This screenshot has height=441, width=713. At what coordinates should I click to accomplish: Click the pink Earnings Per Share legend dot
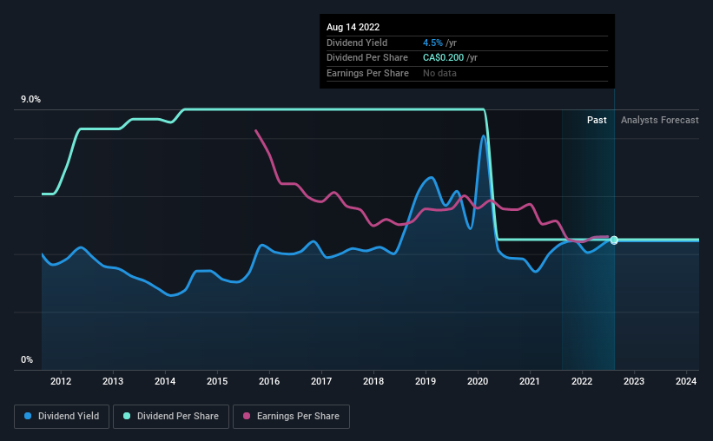pyautogui.click(x=247, y=416)
